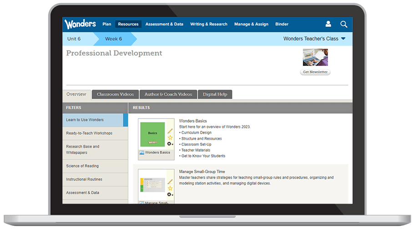Open the user account profile icon

pyautogui.click(x=328, y=24)
